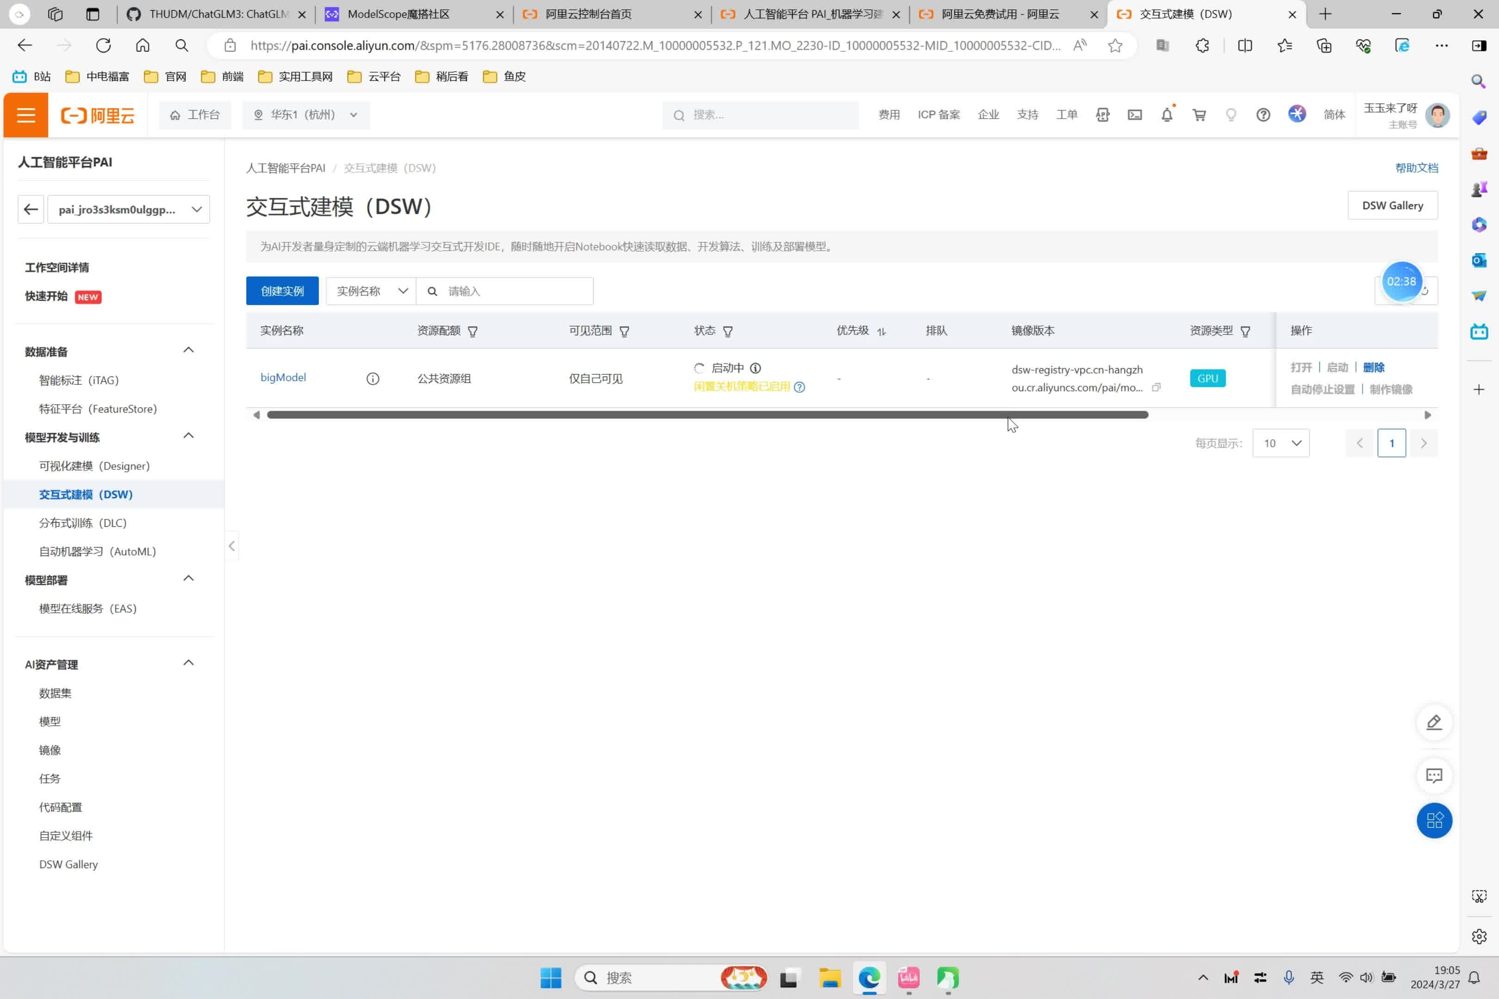Go to the next page arrow

click(1423, 443)
